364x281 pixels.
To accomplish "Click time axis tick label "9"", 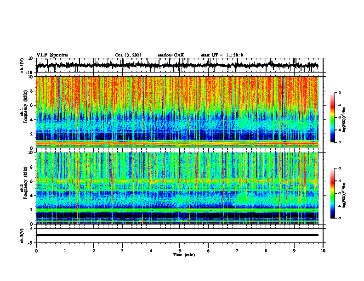I will point(294,251).
